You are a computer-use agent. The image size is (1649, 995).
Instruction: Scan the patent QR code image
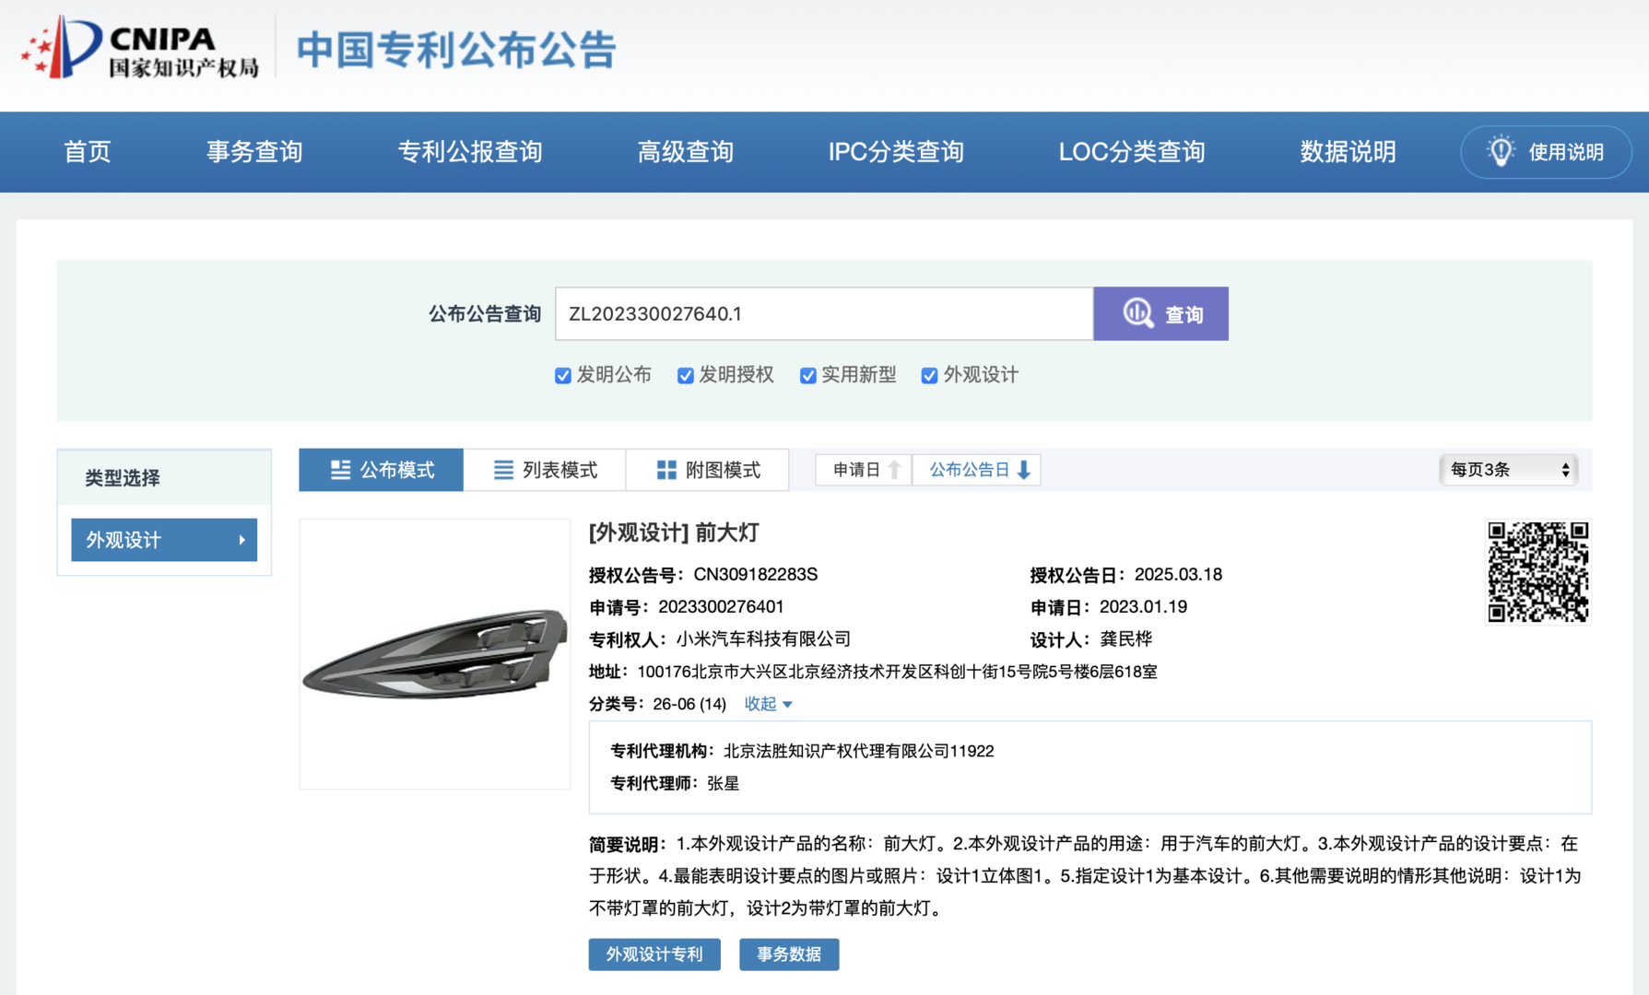point(1537,571)
